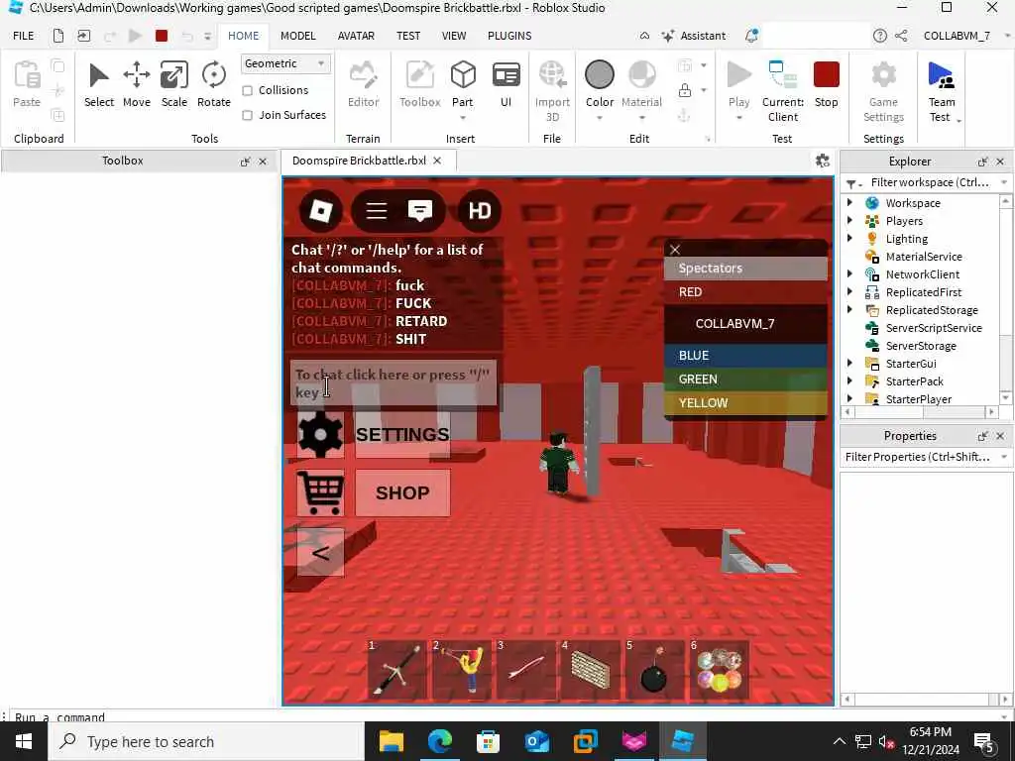1015x761 pixels.
Task: Expand the Lighting tree node
Action: tap(849, 238)
